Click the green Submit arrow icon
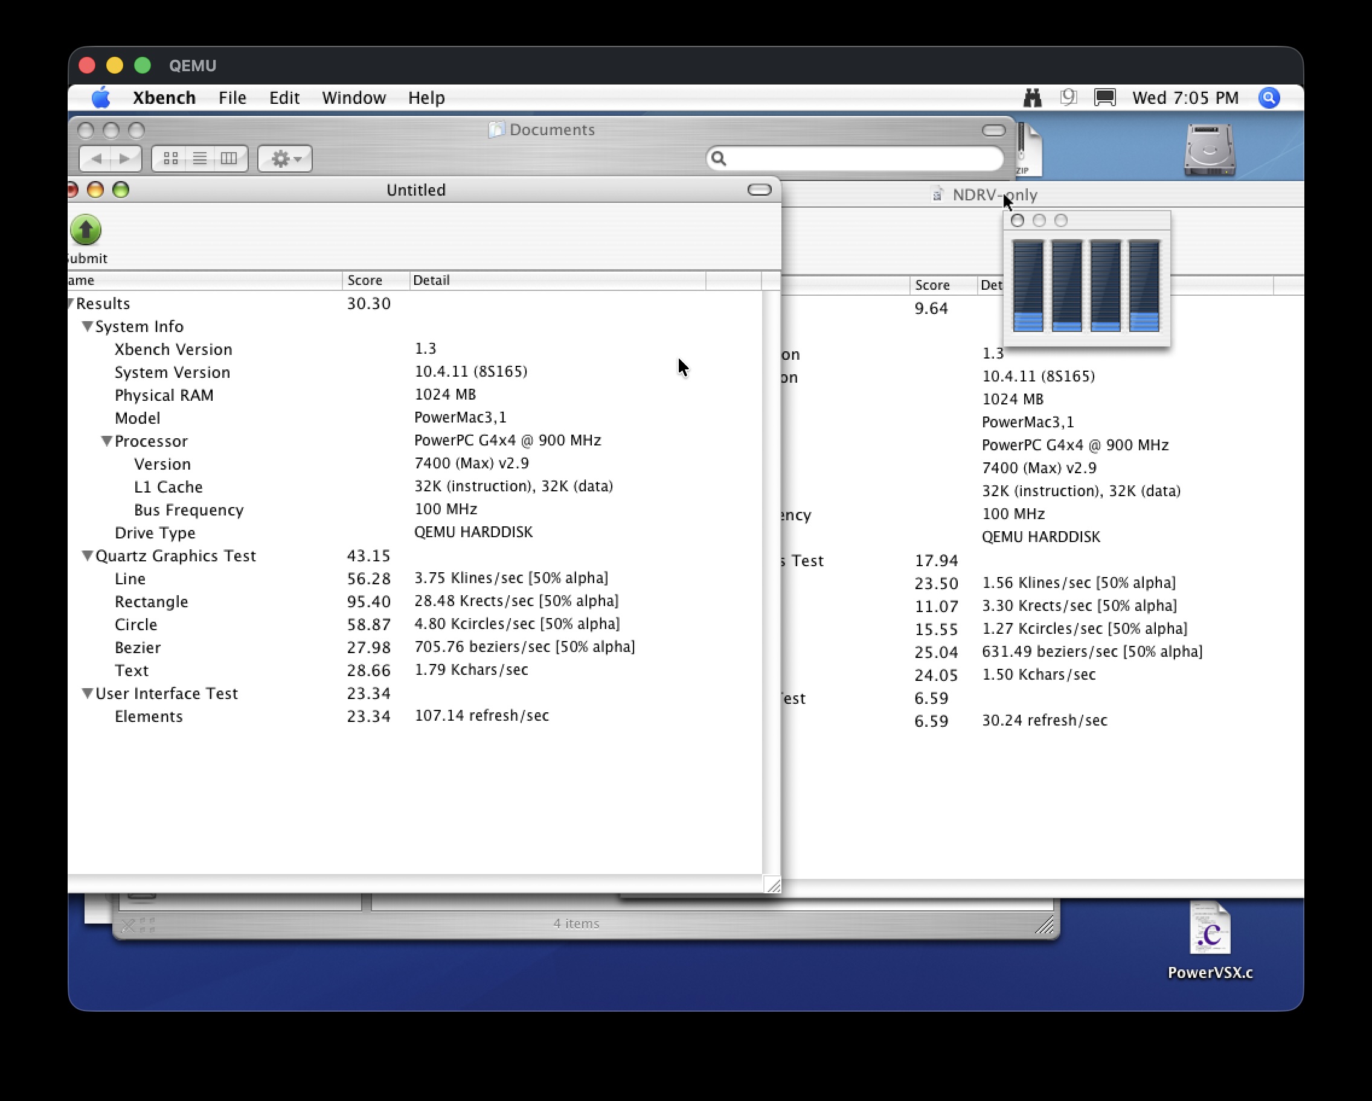Screen dimensions: 1372x1101 point(86,229)
